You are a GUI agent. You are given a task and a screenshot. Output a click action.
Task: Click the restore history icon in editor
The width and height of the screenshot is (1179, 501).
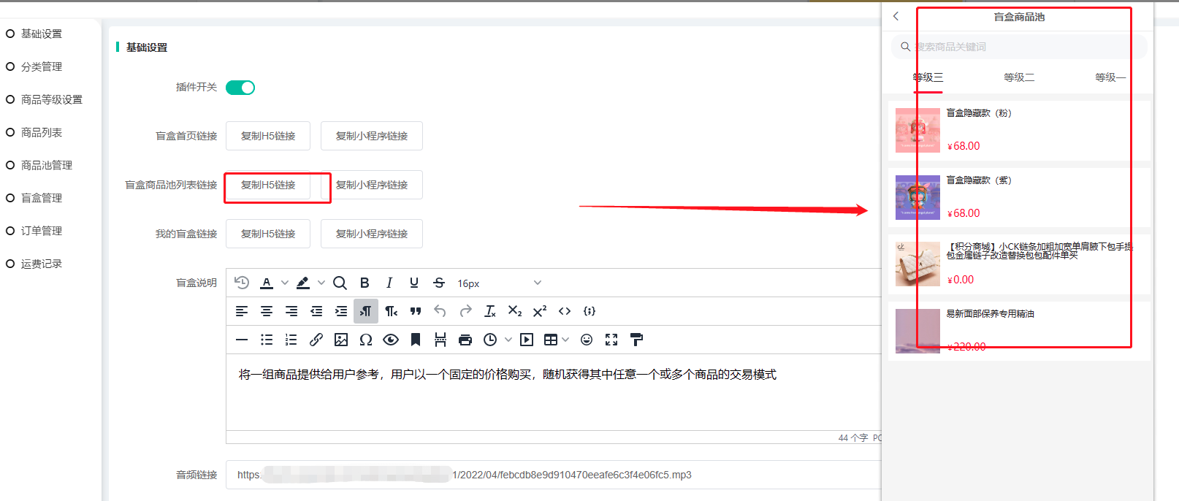coord(242,283)
